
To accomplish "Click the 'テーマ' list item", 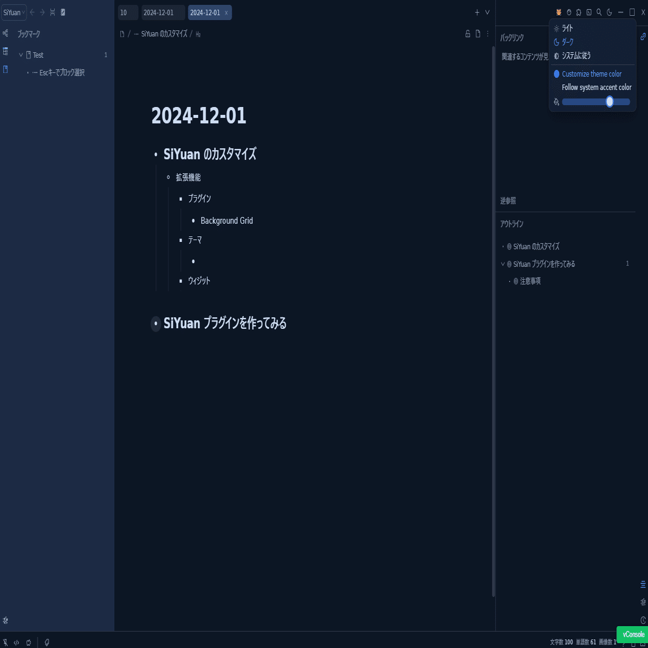I will tap(195, 240).
